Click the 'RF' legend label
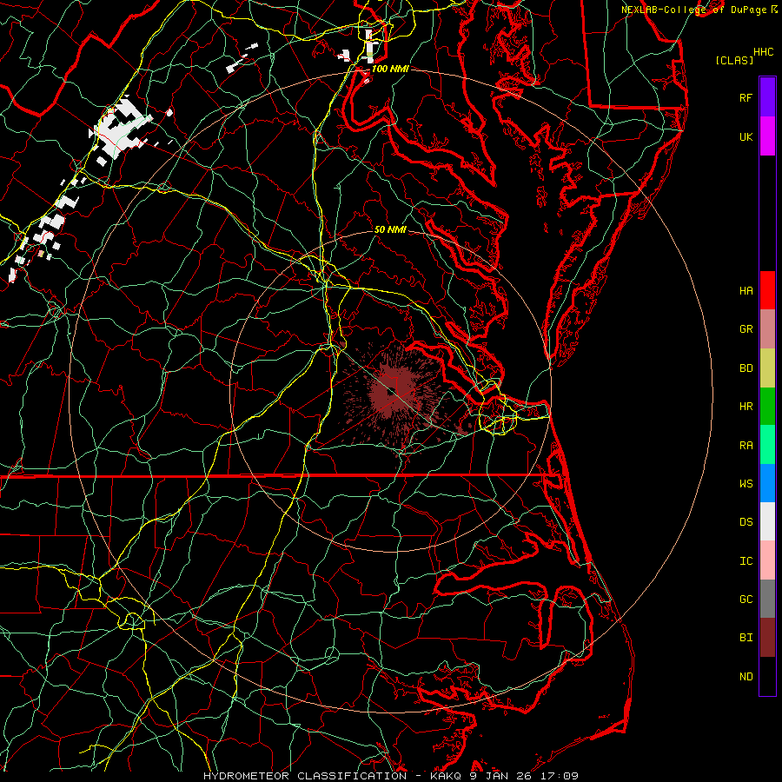This screenshot has height=782, width=782. tap(746, 97)
